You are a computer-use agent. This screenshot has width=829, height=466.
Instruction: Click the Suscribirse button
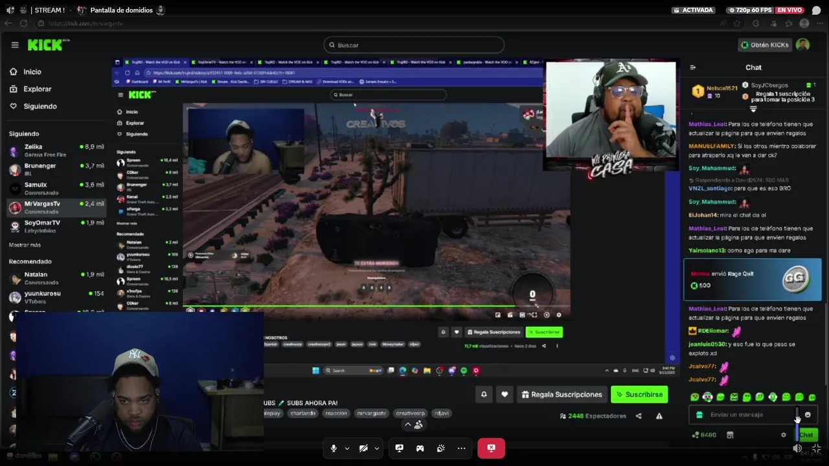point(639,394)
